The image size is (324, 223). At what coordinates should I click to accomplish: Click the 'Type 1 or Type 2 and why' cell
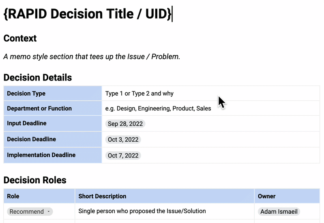tap(139, 93)
